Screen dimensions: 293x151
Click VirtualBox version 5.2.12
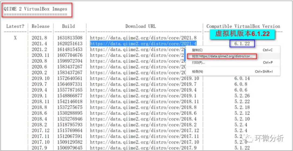(242, 113)
